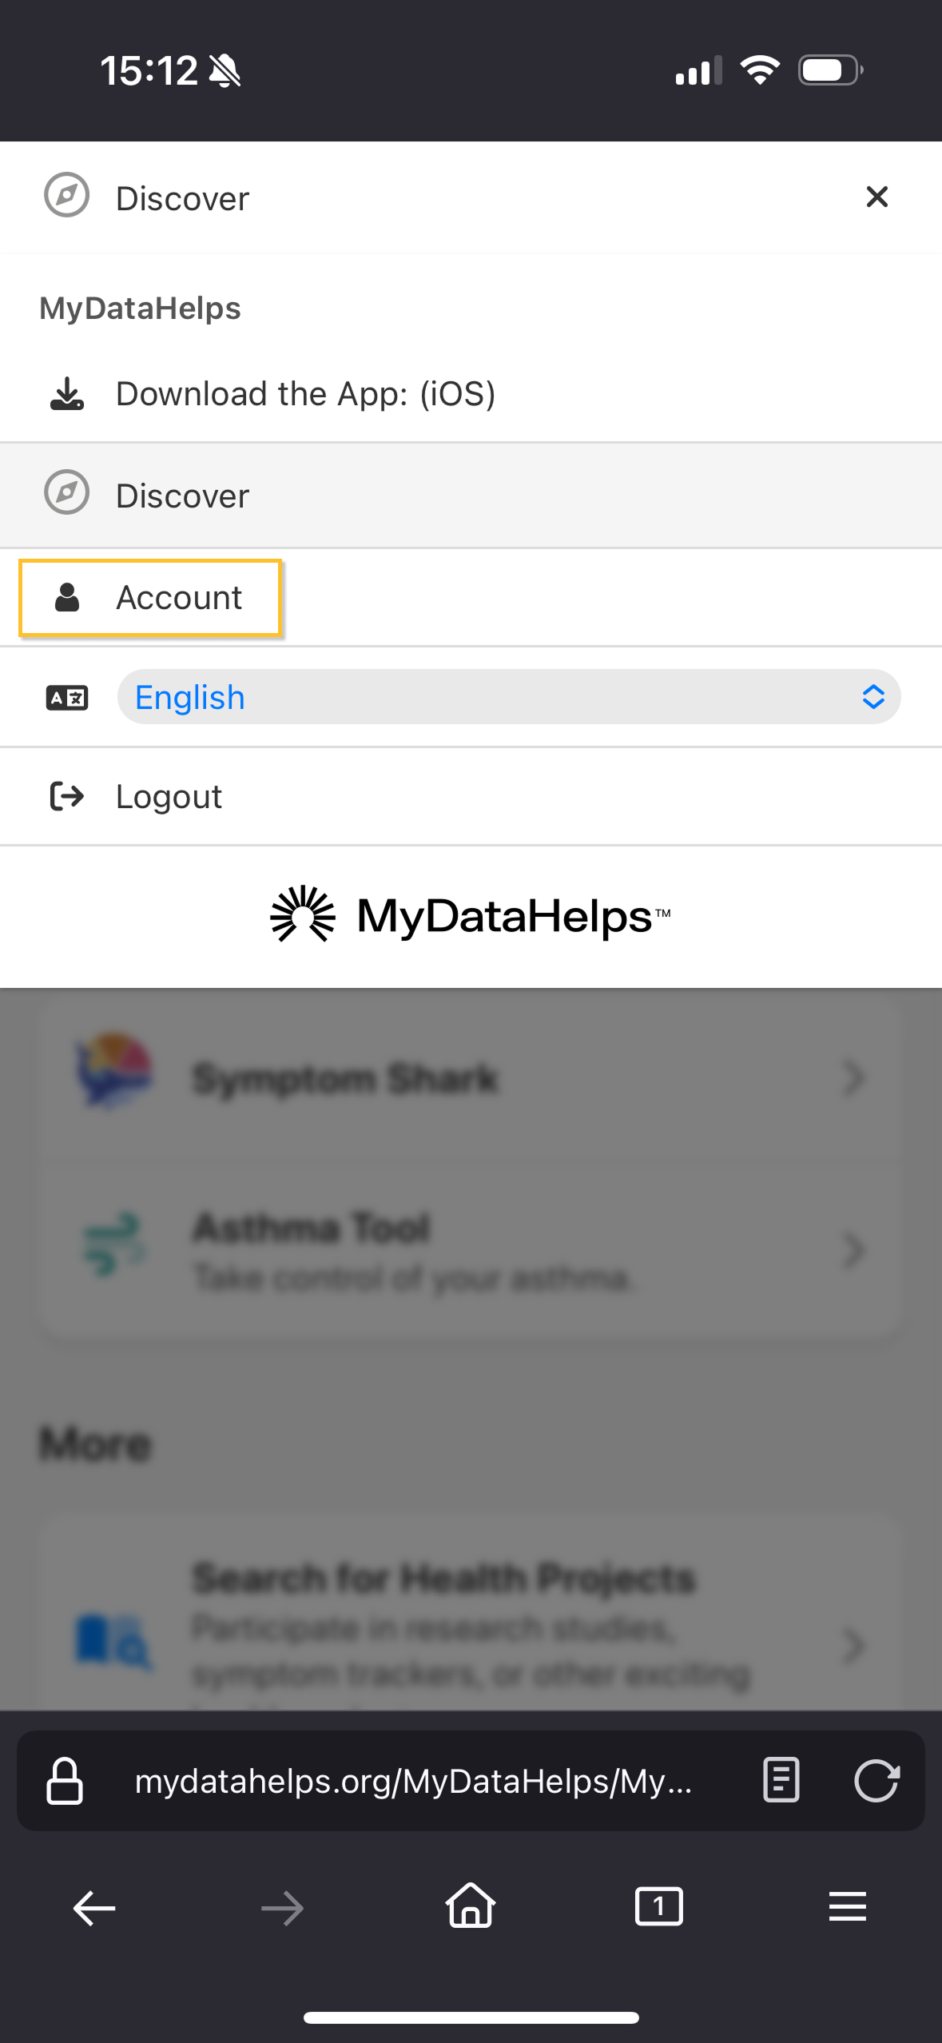Open the browser hamburger menu
The image size is (942, 2043).
847,1907
